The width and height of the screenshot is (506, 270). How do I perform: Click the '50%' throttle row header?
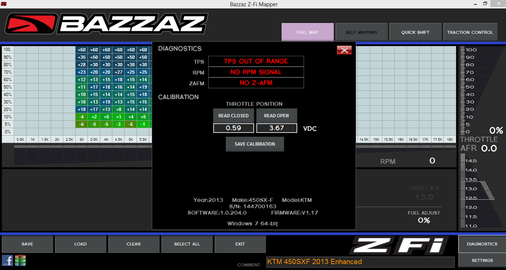click(8, 87)
